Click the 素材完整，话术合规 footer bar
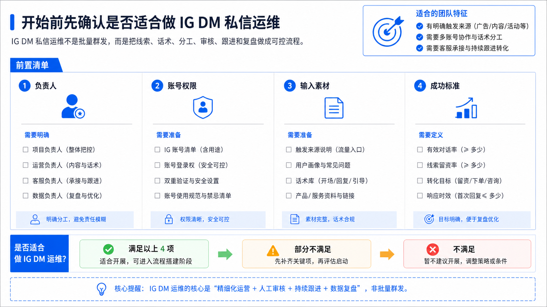This screenshot has height=307, width=547. [x=339, y=220]
